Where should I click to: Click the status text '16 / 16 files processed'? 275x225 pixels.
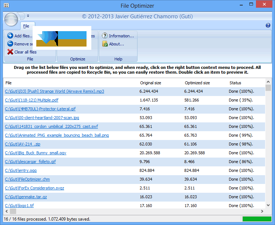(25, 219)
